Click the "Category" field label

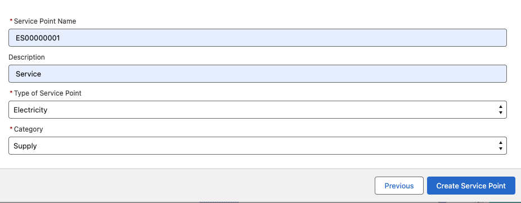(x=28, y=129)
